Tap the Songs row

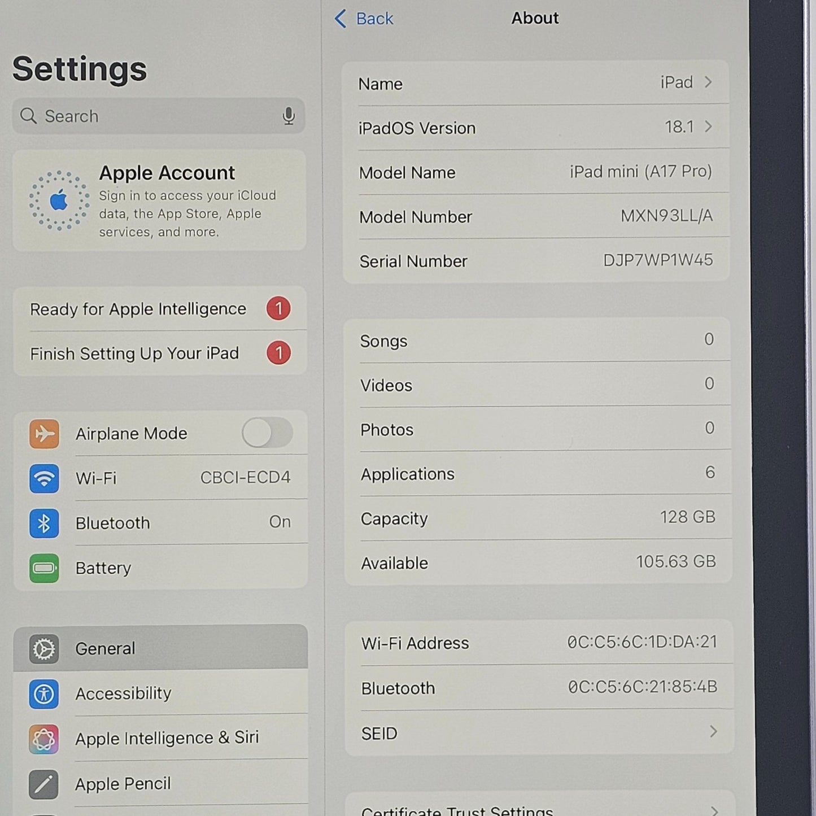(537, 340)
